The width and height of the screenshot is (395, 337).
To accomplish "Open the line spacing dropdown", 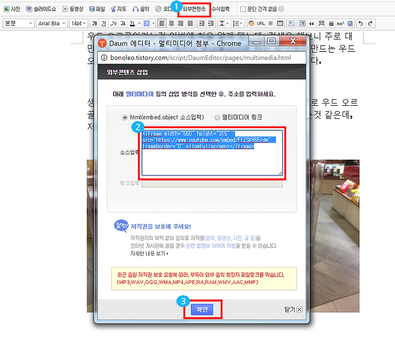I will pos(224,24).
